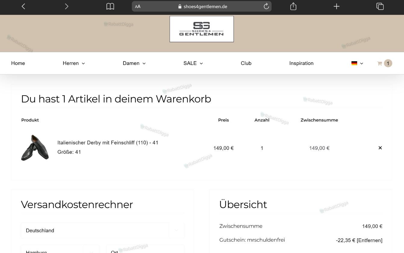
Task: Select the Übersicht Zwischensumme amount 149,00 €
Action: pyautogui.click(x=372, y=226)
